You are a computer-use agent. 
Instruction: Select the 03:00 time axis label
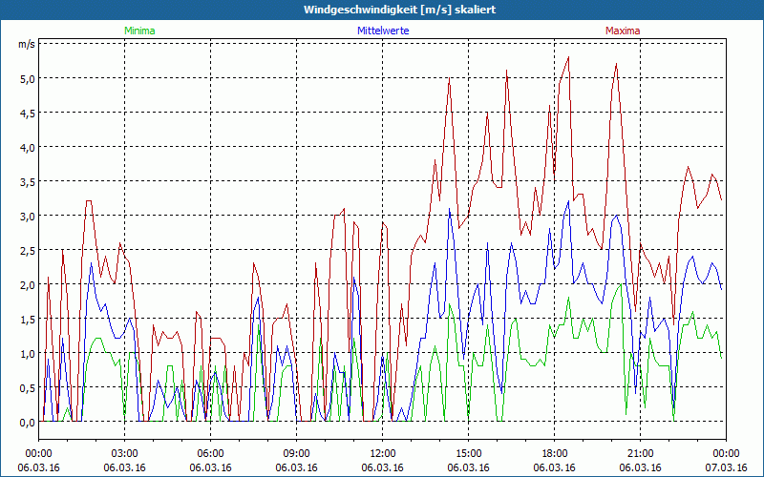click(x=125, y=453)
